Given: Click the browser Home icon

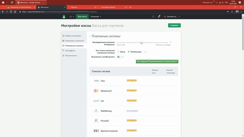Looking at the screenshot, I should [15, 12].
